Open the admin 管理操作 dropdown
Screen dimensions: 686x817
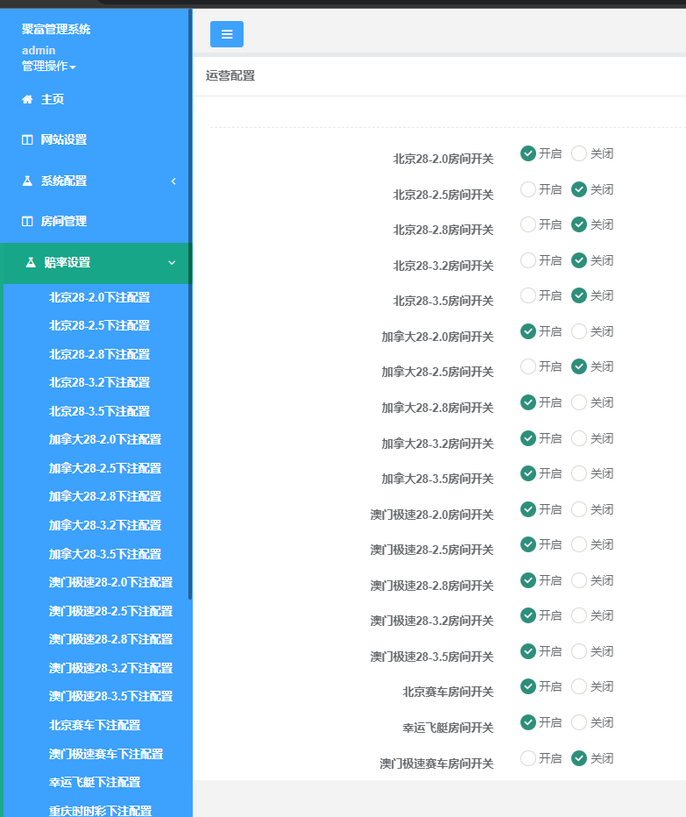(x=49, y=67)
